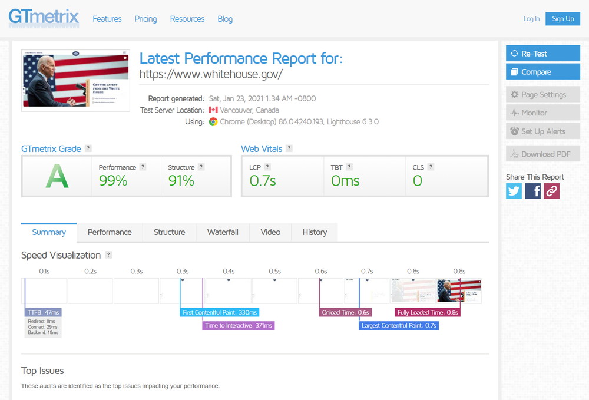Open Page Settings

pos(543,95)
